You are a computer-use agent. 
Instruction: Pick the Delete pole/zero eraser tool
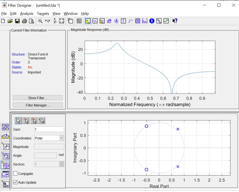[x=42, y=121]
